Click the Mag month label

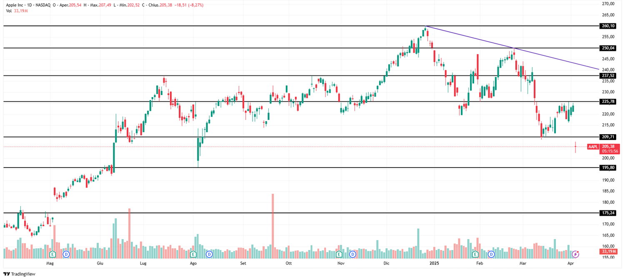click(50, 264)
